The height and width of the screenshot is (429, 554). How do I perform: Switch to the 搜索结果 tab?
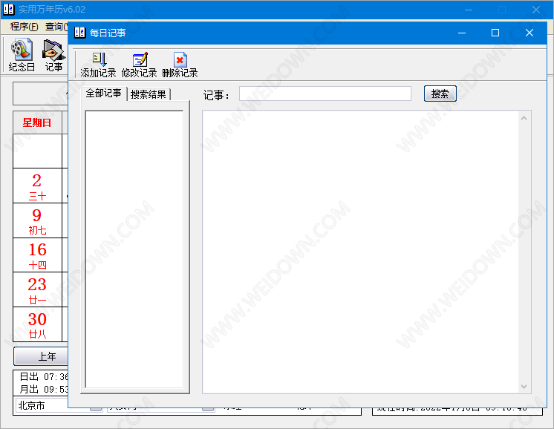coord(149,94)
